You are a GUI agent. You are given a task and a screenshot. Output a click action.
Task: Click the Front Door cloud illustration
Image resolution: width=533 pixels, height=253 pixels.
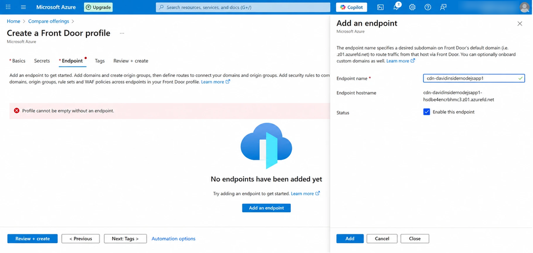click(267, 146)
